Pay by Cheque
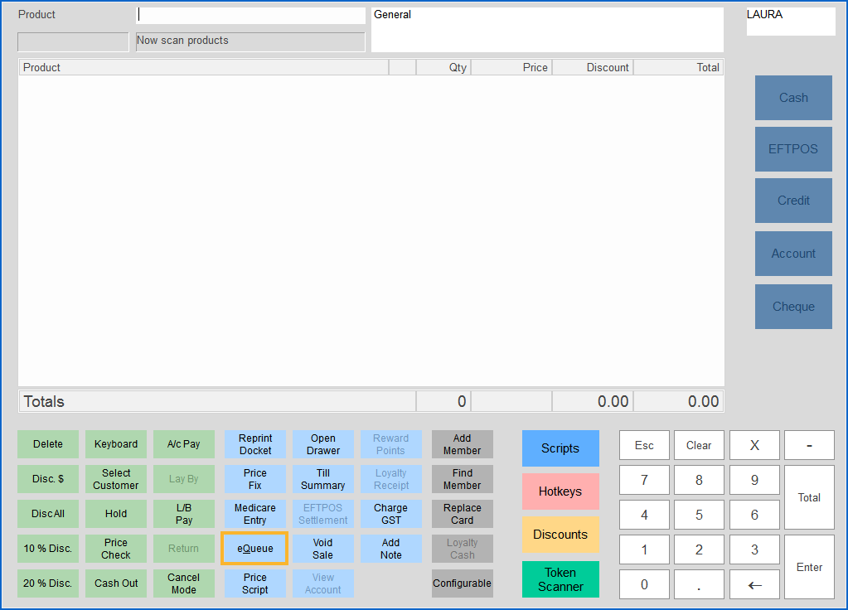The image size is (848, 610). (792, 307)
